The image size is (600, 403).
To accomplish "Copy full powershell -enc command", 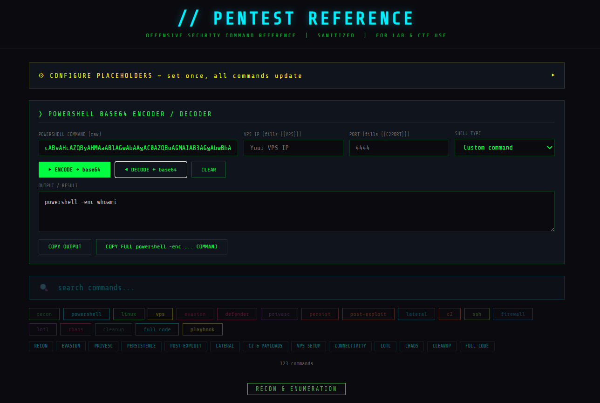I will [162, 246].
